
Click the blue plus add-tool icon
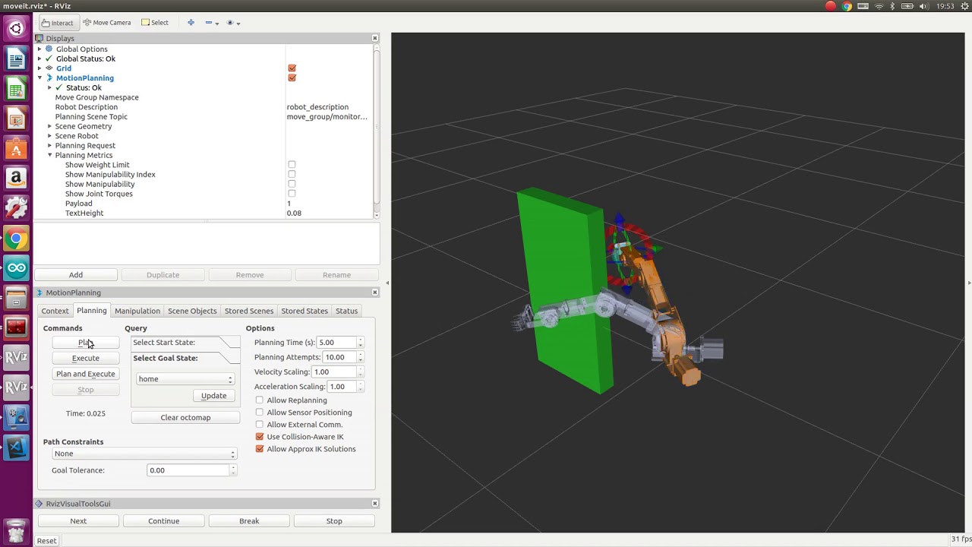coord(191,23)
